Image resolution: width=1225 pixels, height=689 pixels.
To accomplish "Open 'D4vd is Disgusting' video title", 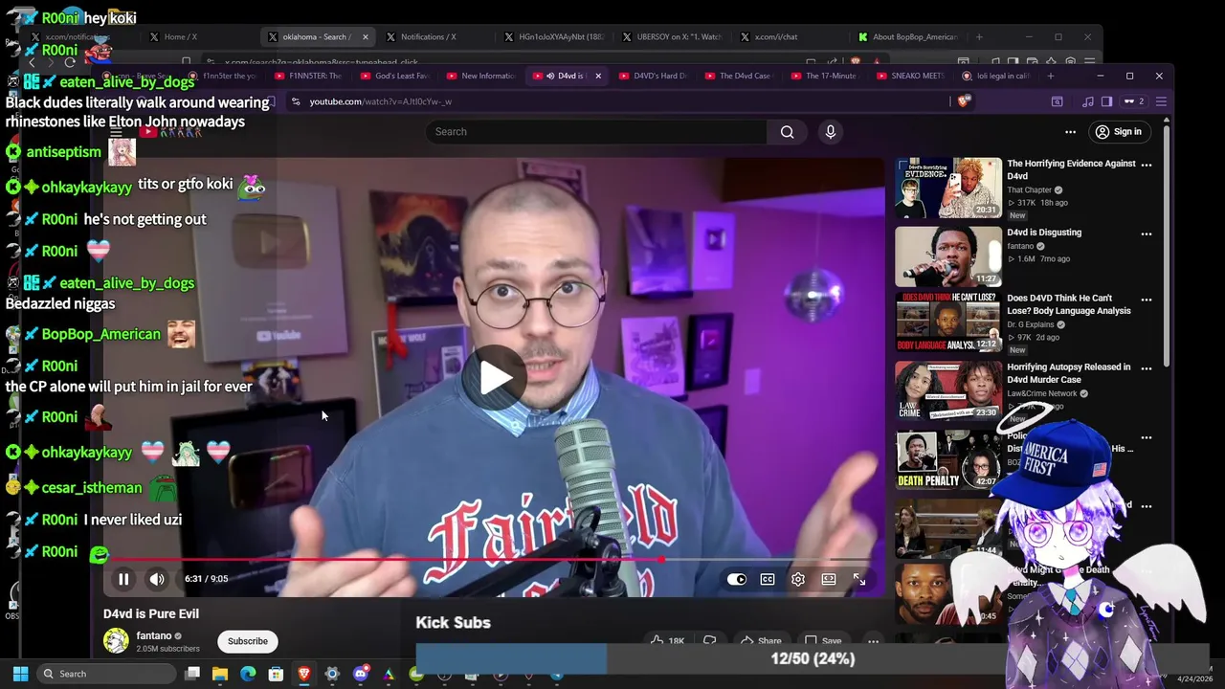I will (x=1044, y=233).
